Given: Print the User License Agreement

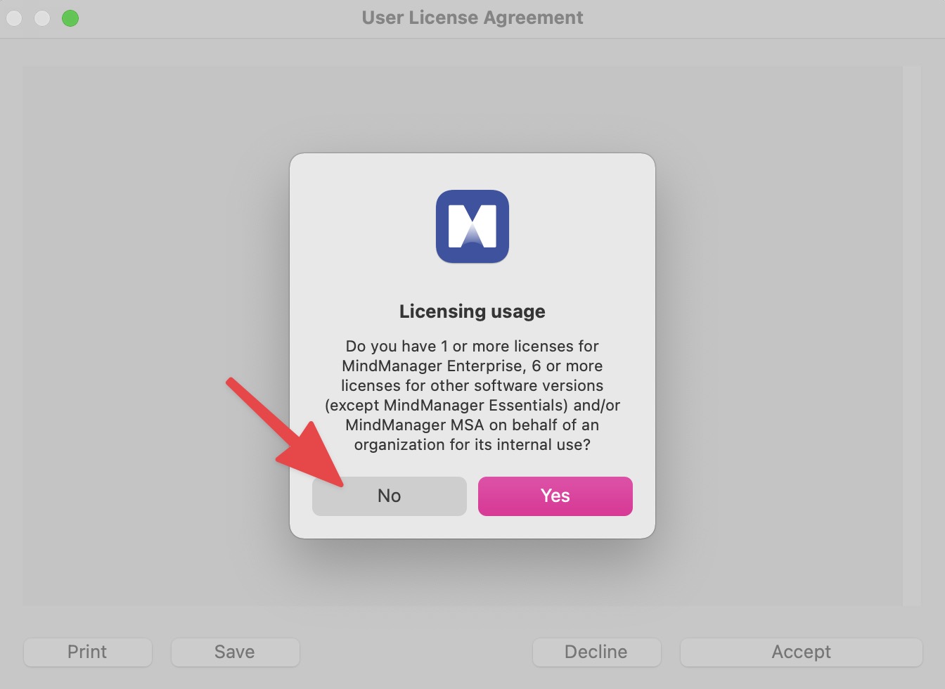Looking at the screenshot, I should coord(88,652).
